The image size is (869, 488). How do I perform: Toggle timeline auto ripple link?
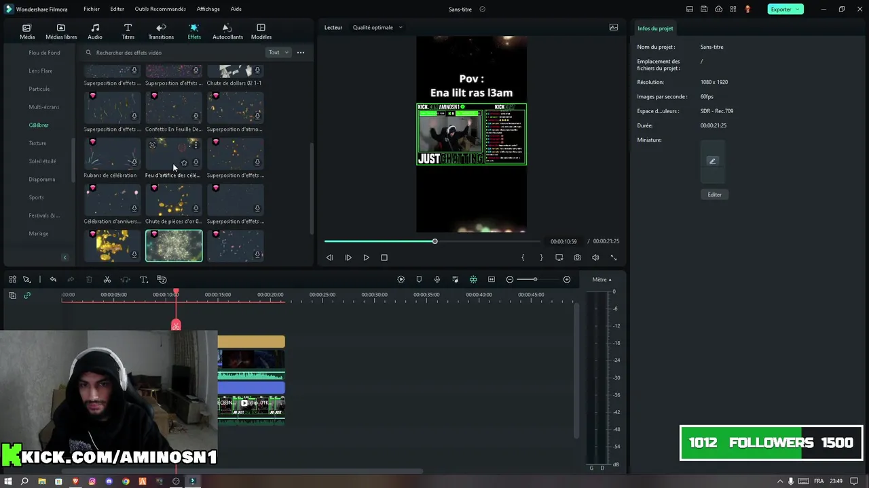click(27, 296)
